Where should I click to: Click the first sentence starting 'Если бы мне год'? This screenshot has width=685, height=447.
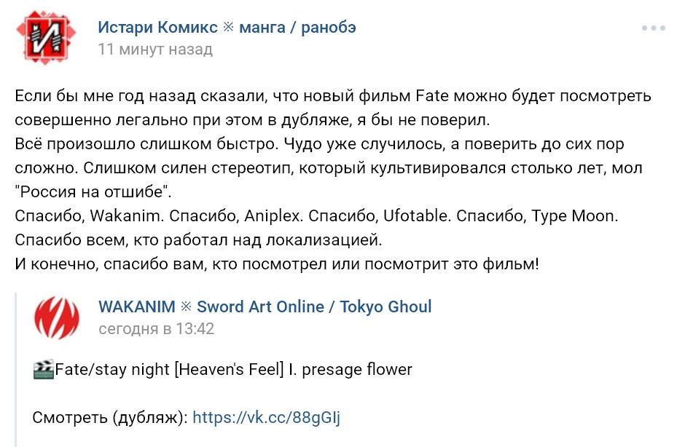tap(333, 108)
